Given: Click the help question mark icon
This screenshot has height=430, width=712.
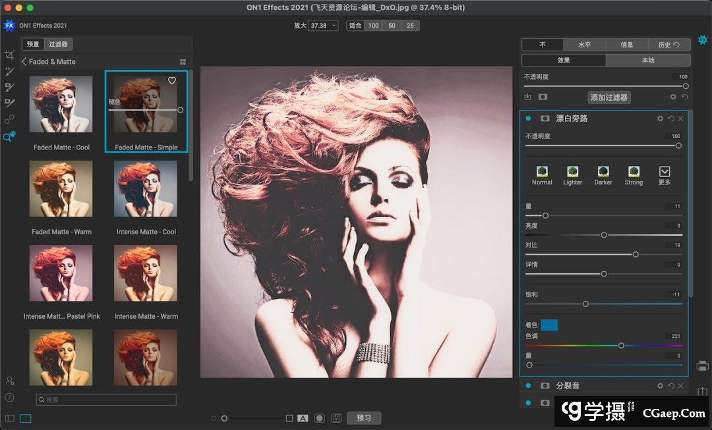Looking at the screenshot, I should tap(9, 397).
